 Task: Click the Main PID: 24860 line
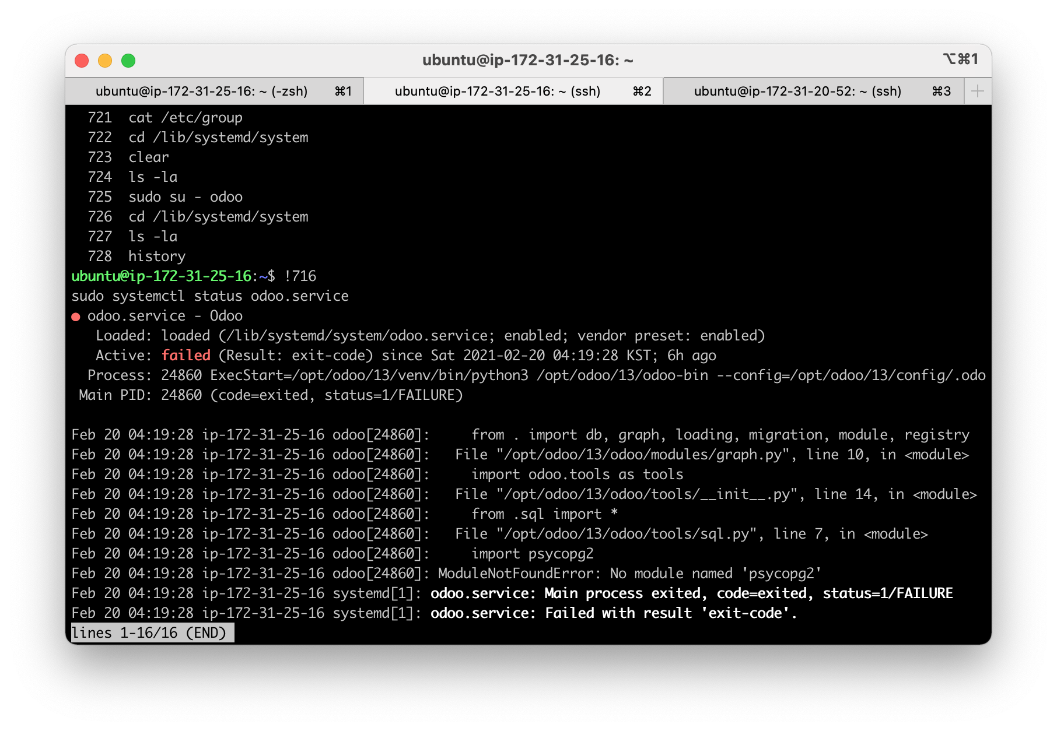[271, 395]
